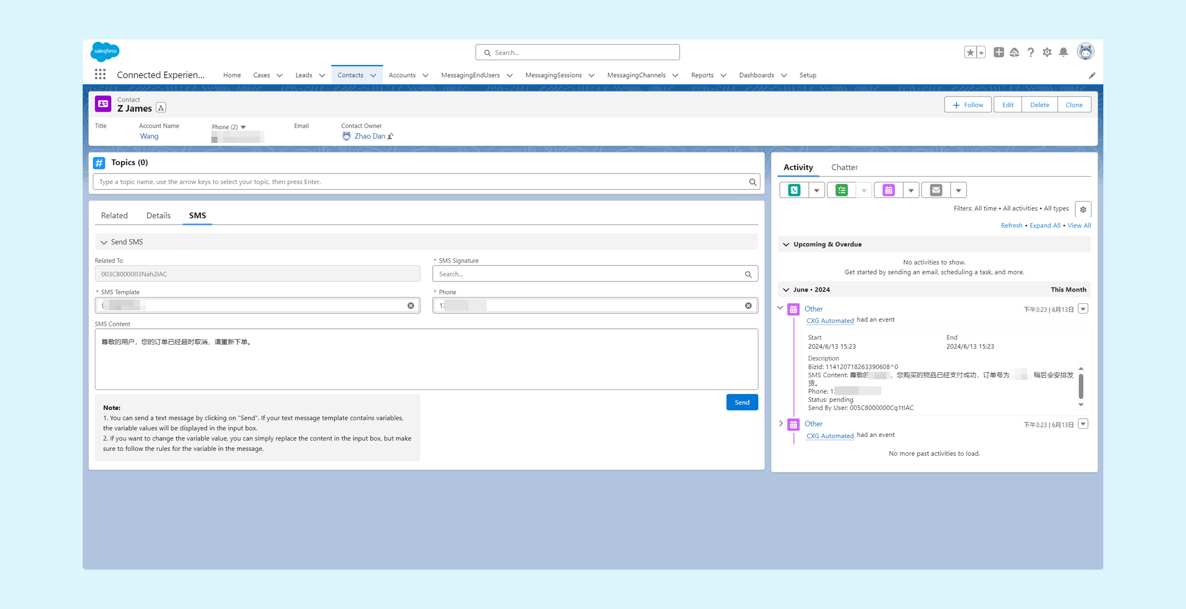Click the edit navigation pencil icon

pyautogui.click(x=1092, y=76)
